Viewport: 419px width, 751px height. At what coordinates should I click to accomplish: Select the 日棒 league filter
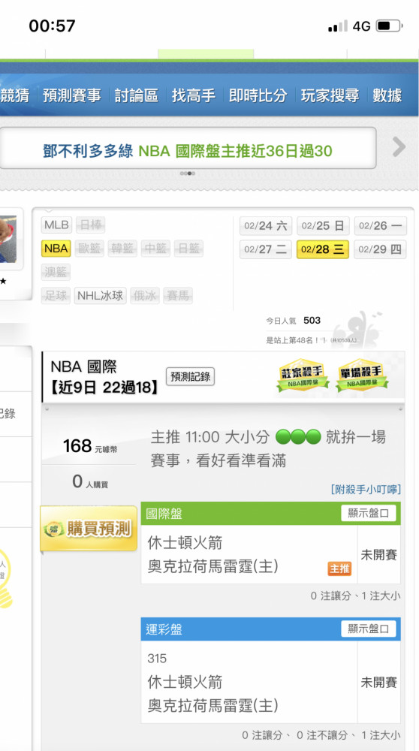tap(91, 225)
